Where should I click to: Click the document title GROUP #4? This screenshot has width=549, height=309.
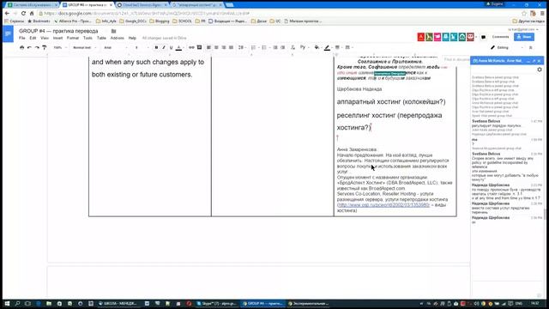(58, 31)
